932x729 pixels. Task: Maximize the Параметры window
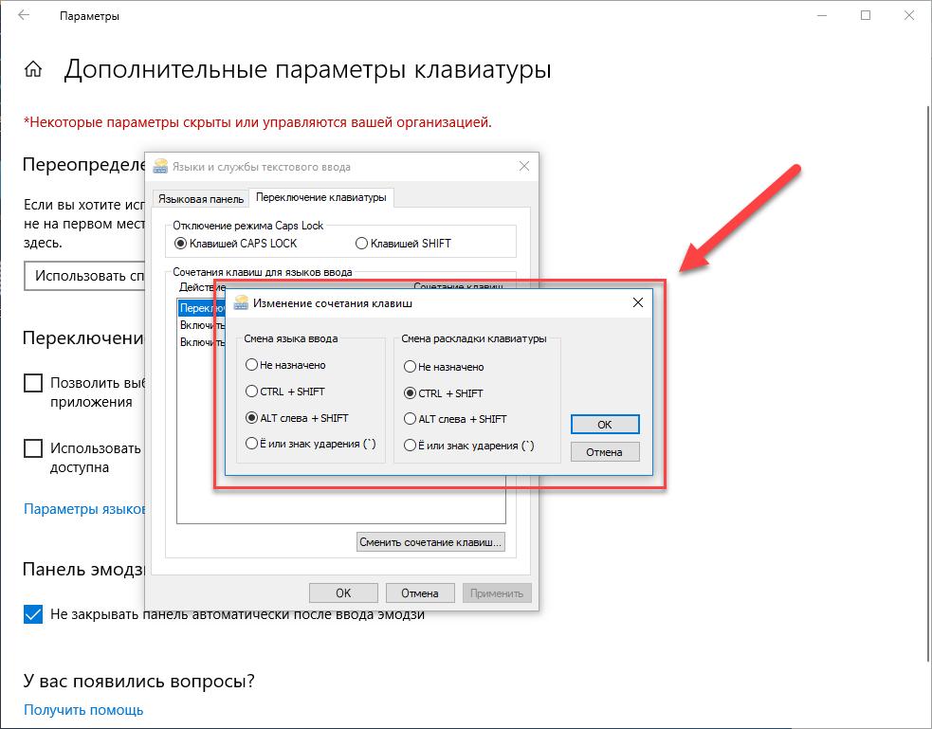pyautogui.click(x=866, y=15)
